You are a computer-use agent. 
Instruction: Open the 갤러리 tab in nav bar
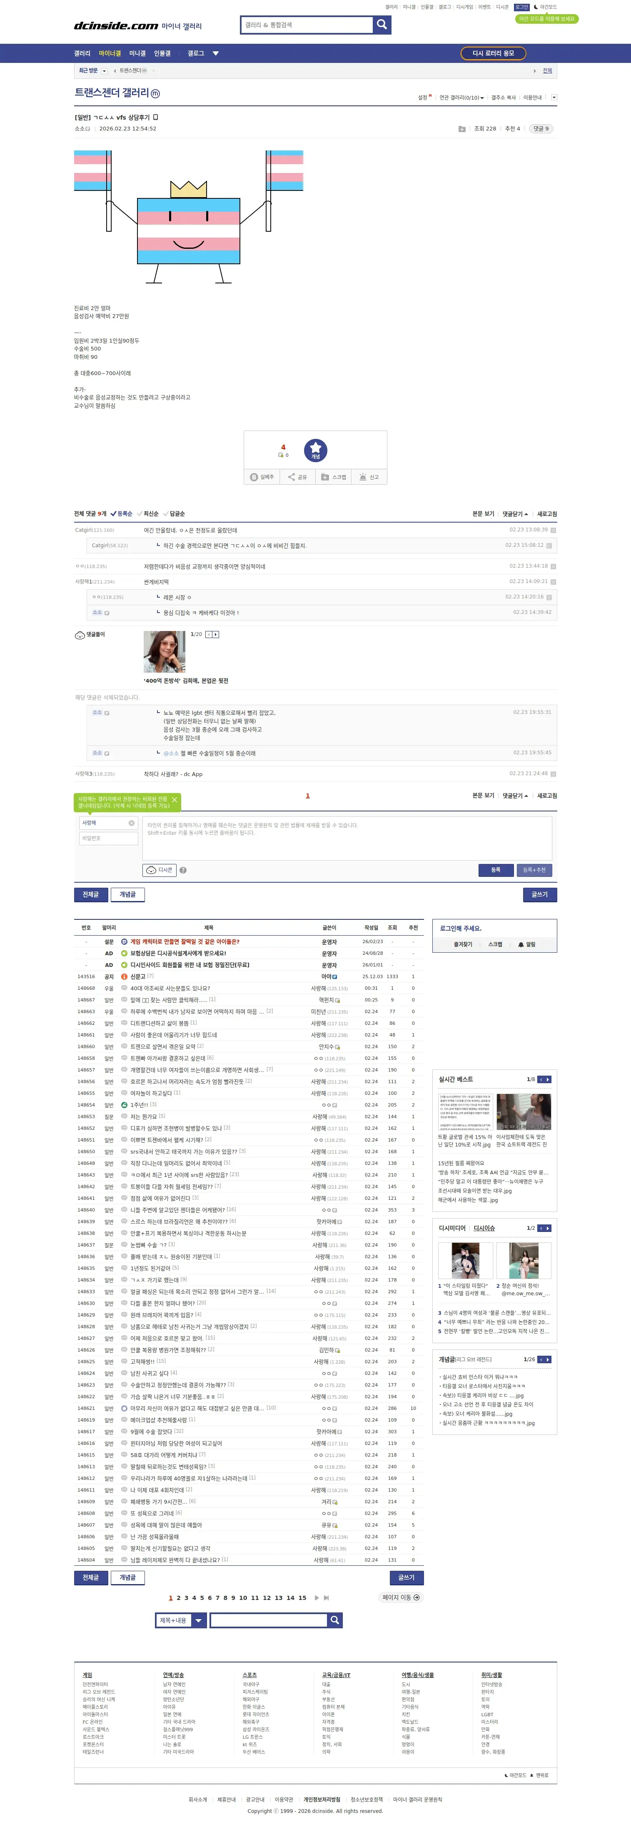pos(82,53)
